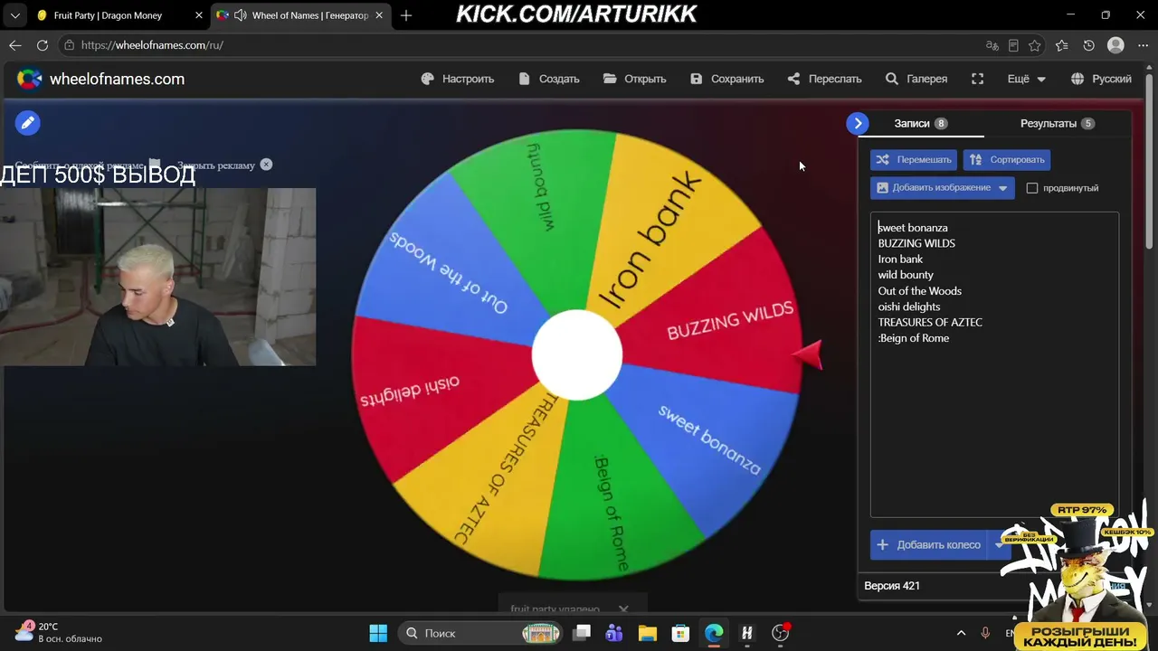Image resolution: width=1158 pixels, height=651 pixels.
Task: Click the 'Out of the Woods' entry line
Action: coord(919,290)
